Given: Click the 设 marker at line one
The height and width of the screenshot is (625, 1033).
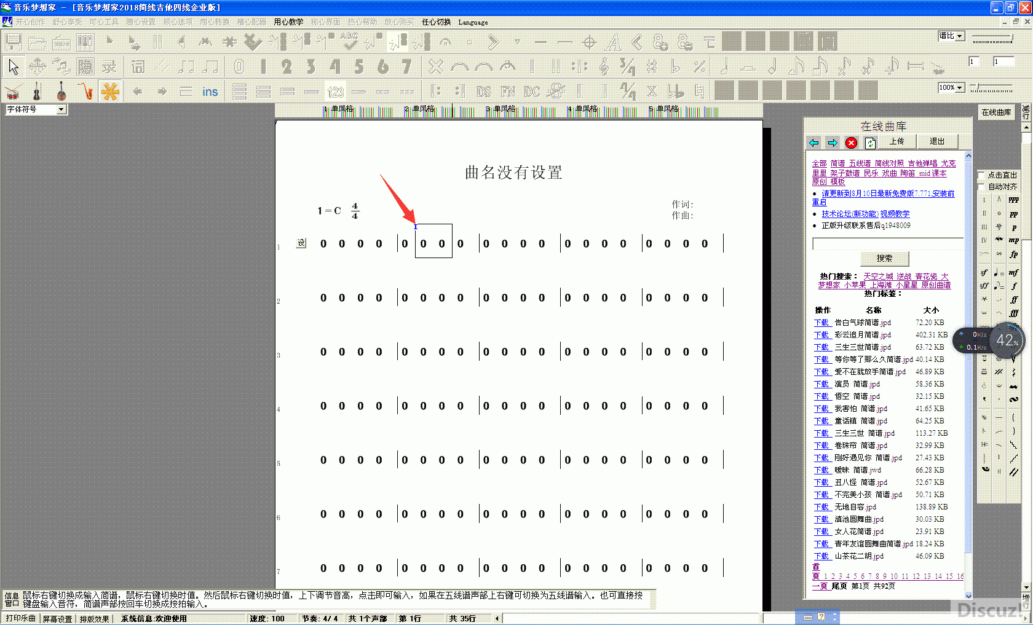Looking at the screenshot, I should click(x=301, y=243).
